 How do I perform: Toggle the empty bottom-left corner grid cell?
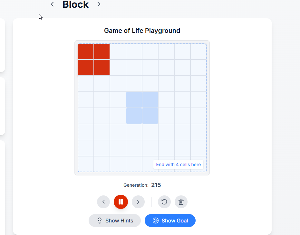86,164
